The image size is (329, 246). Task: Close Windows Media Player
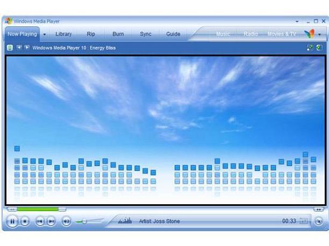324,21
